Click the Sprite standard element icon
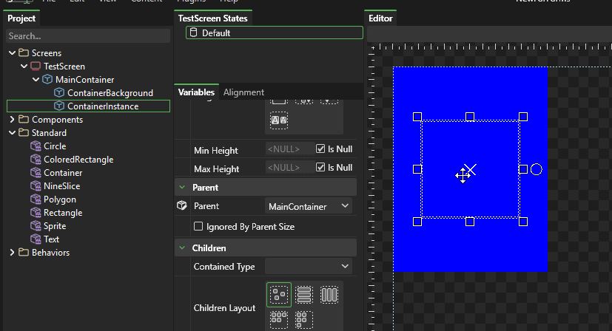The width and height of the screenshot is (612, 331). pos(36,226)
